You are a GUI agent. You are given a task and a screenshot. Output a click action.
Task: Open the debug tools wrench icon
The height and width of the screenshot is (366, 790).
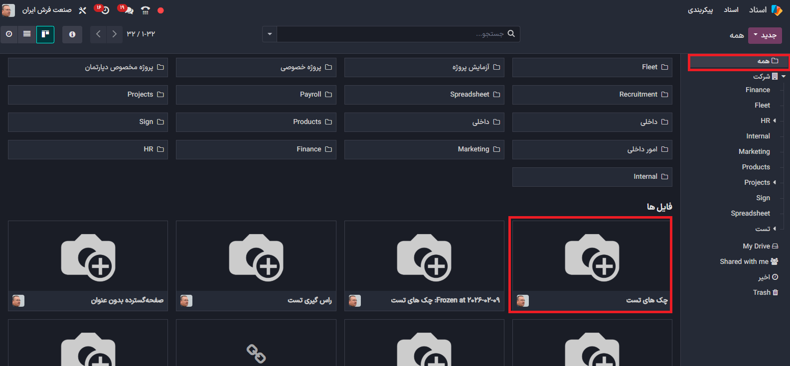point(83,10)
